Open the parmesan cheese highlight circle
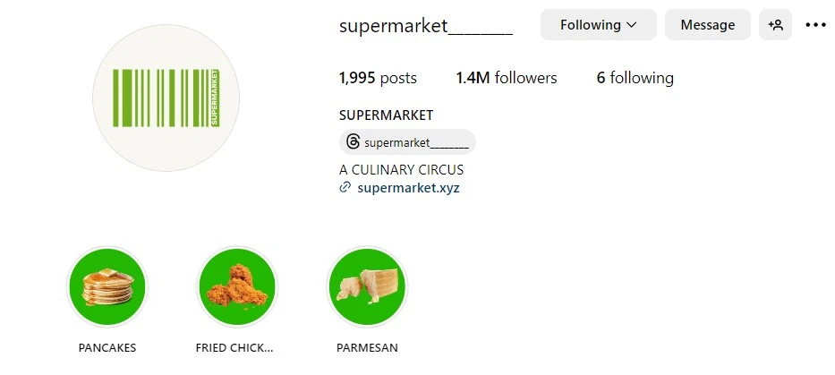The width and height of the screenshot is (835, 375). point(367,287)
